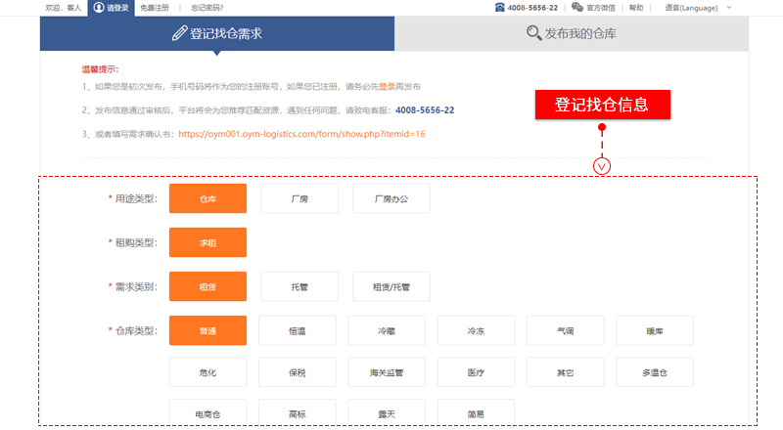Viewport: 783px width, 430px height.
Task: Choose 冷藏 warehouse type
Action: [387, 331]
